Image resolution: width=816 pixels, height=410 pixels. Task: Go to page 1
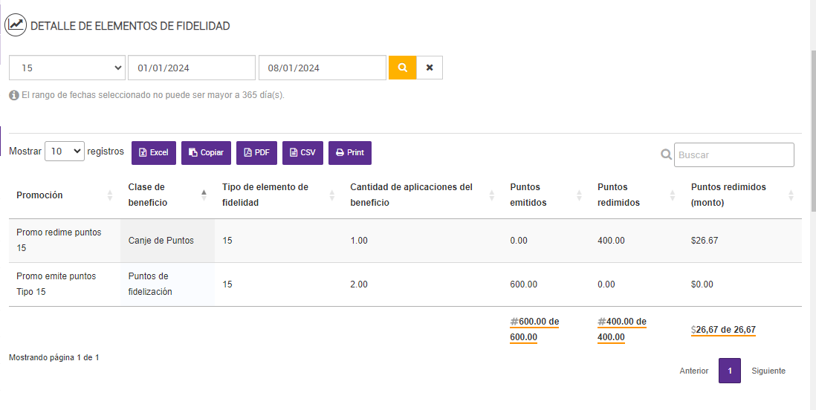729,371
